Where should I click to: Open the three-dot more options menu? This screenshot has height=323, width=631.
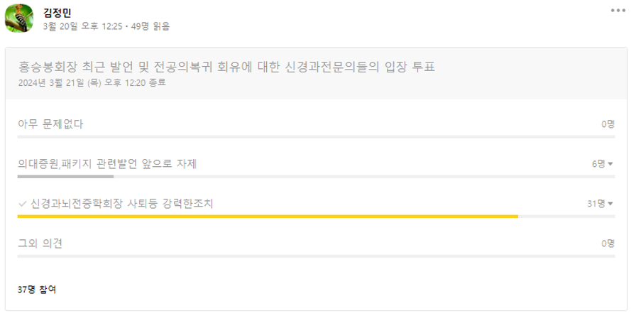618,11
